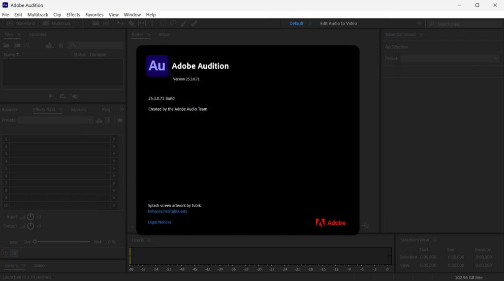This screenshot has height=281, width=504.
Task: Click the Input gain knob
Action: pyautogui.click(x=31, y=217)
